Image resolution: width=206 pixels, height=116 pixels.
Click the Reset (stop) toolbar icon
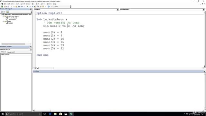tap(33, 6)
